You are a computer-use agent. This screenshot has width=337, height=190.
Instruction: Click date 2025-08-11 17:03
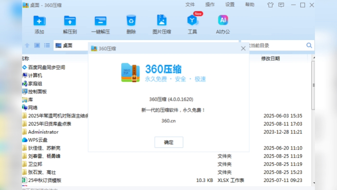click(283, 124)
